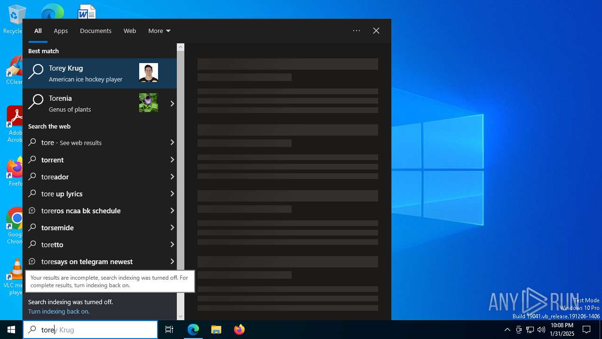
Task: Click the magnifier icon beside 'torrent'
Action: (x=32, y=160)
